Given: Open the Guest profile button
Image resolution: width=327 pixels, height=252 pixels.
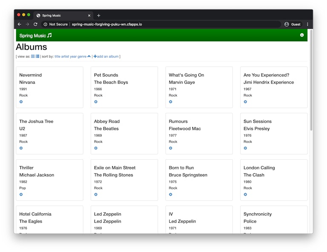Looking at the screenshot, I should [x=293, y=24].
